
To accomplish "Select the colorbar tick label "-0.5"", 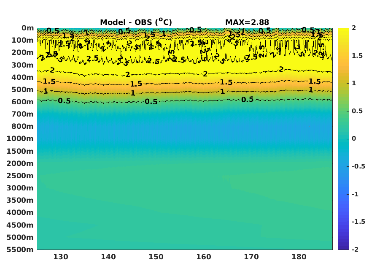I will (358, 166).
